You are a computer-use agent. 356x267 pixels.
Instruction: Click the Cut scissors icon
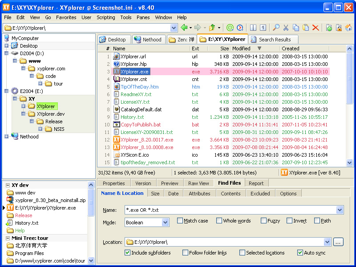tap(286, 28)
